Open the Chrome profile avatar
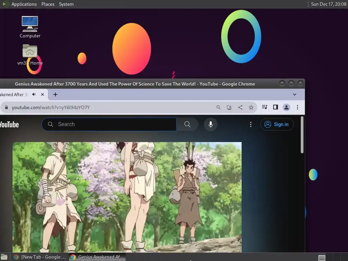Image resolution: width=348 pixels, height=261 pixels. tap(286, 107)
